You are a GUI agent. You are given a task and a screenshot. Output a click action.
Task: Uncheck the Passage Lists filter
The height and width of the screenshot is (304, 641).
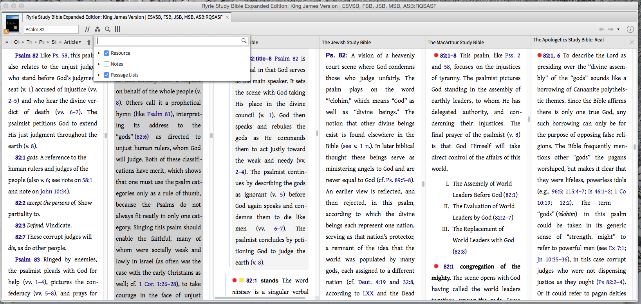pyautogui.click(x=107, y=75)
